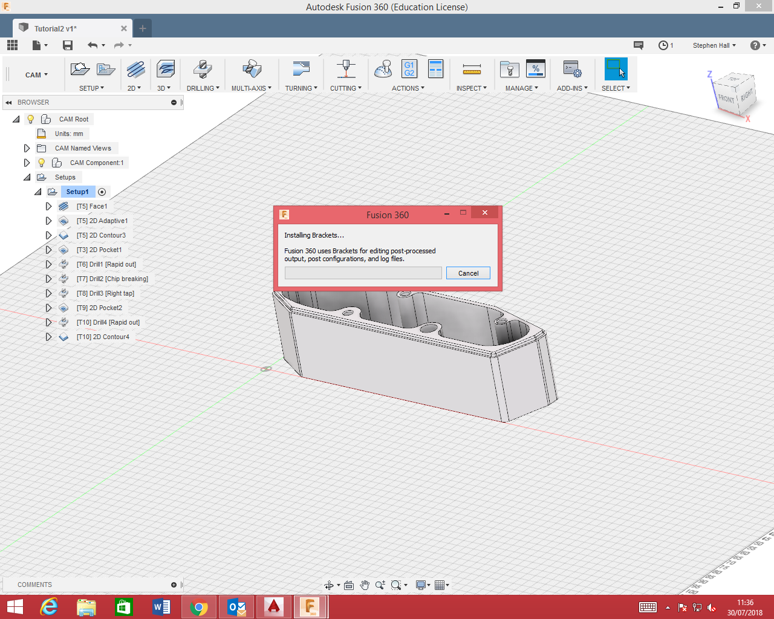
Task: Toggle visibility bulb for CAM Root
Action: 30,119
